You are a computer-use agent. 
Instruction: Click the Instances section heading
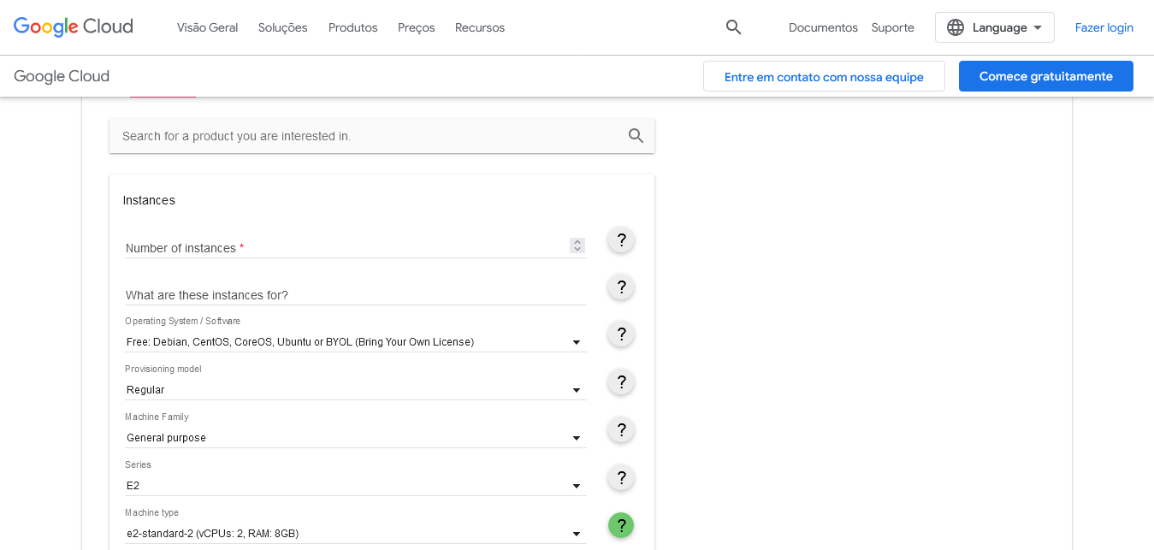(x=149, y=200)
